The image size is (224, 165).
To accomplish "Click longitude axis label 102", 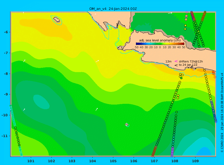I will point(51,161).
